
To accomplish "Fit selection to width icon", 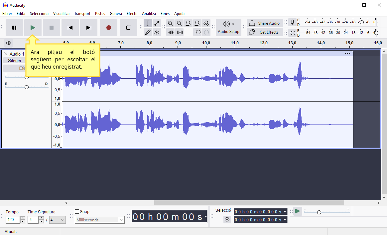I will click(188, 24).
